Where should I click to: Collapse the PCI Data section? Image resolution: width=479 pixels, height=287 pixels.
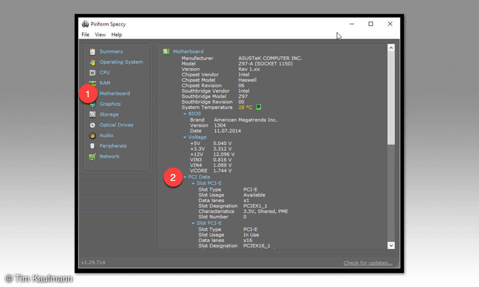tap(185, 177)
